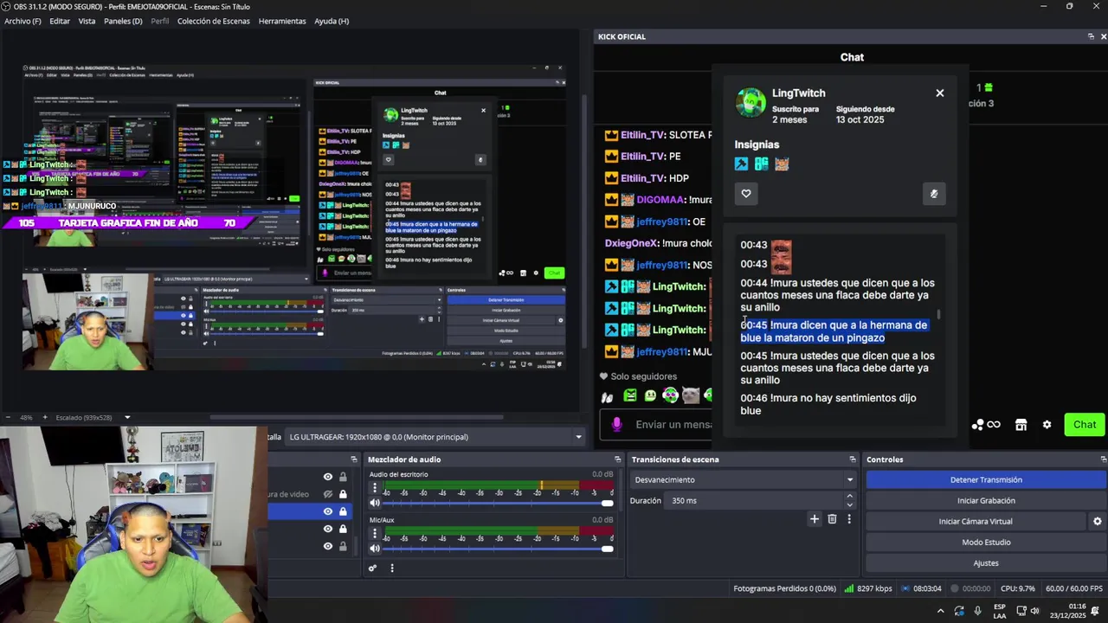Screen dimensions: 1108x623
Task: Click the first blue badge under Insignias
Action: coord(741,164)
